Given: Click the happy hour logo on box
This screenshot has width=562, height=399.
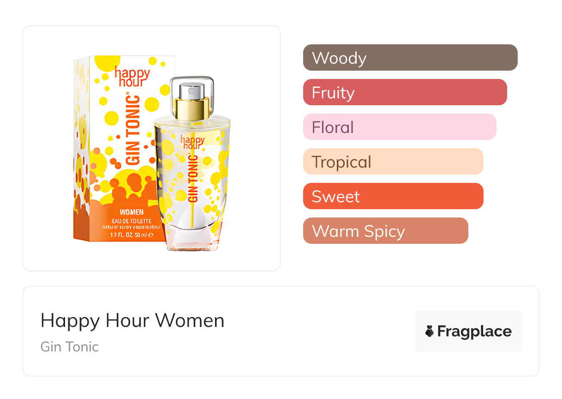Looking at the screenshot, I should click(x=132, y=77).
